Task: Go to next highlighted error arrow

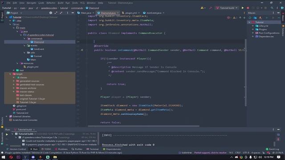Action: 244,18
